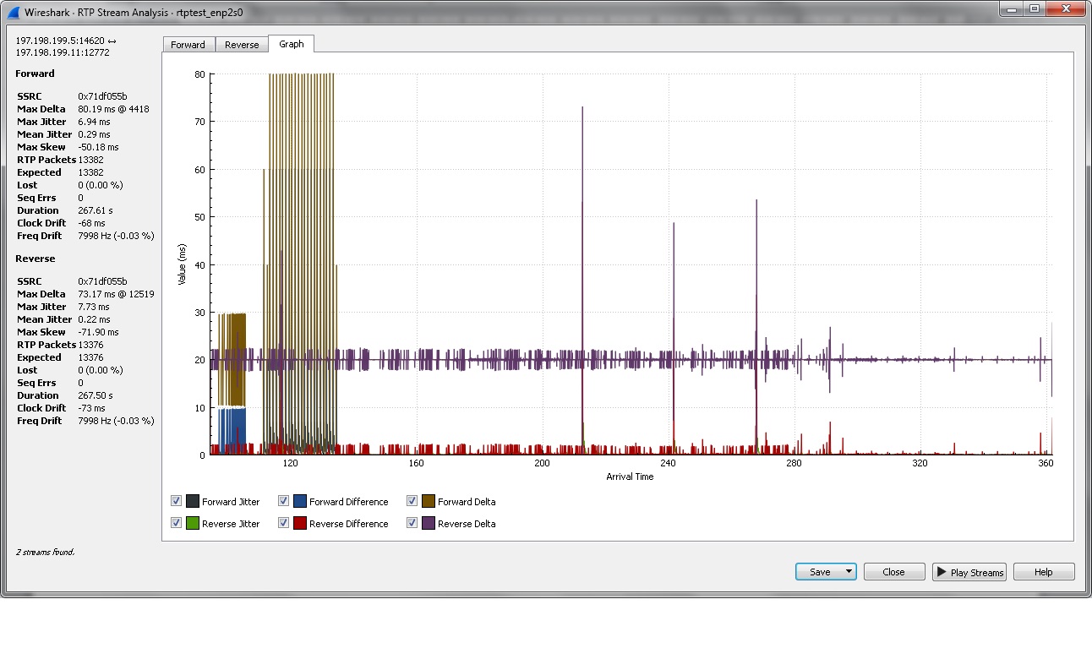Open the Reverse tab
Image resolution: width=1092 pixels, height=659 pixels.
[x=242, y=45]
